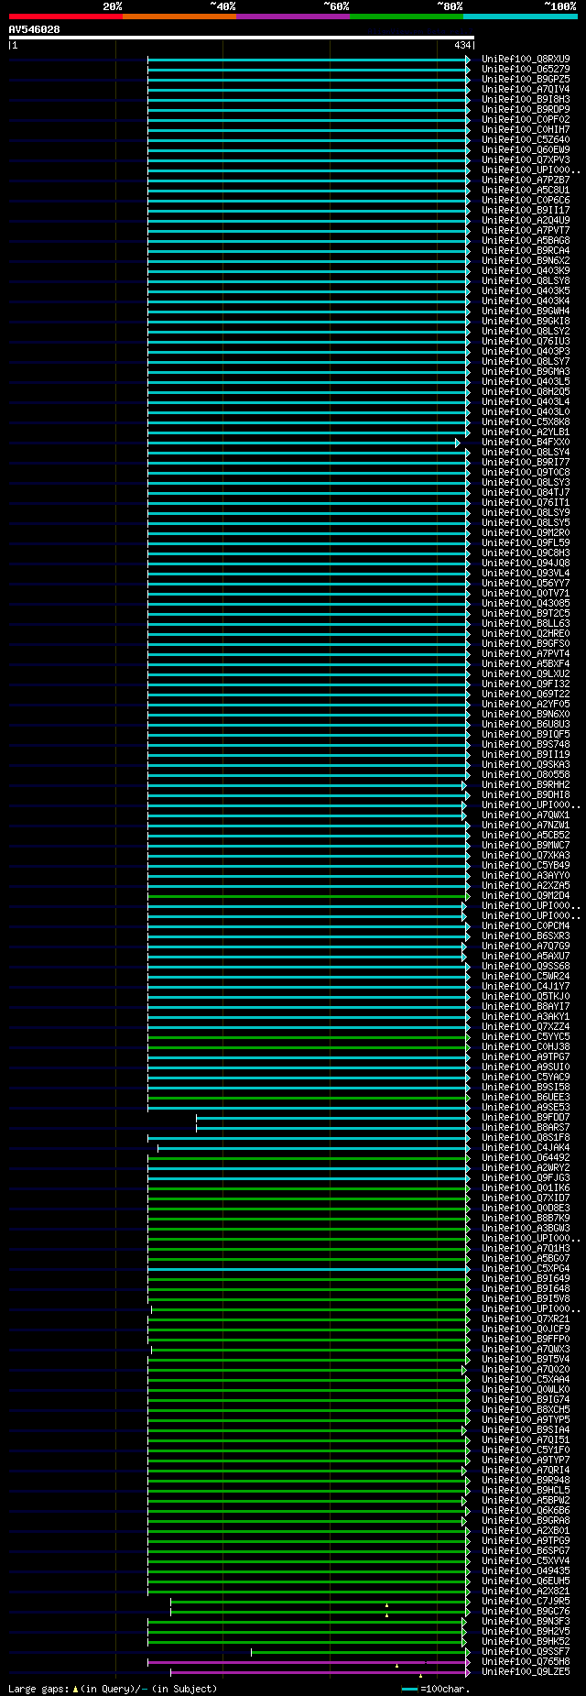
Task: Open entry UniRef100_B9I649
Action: point(526,1278)
